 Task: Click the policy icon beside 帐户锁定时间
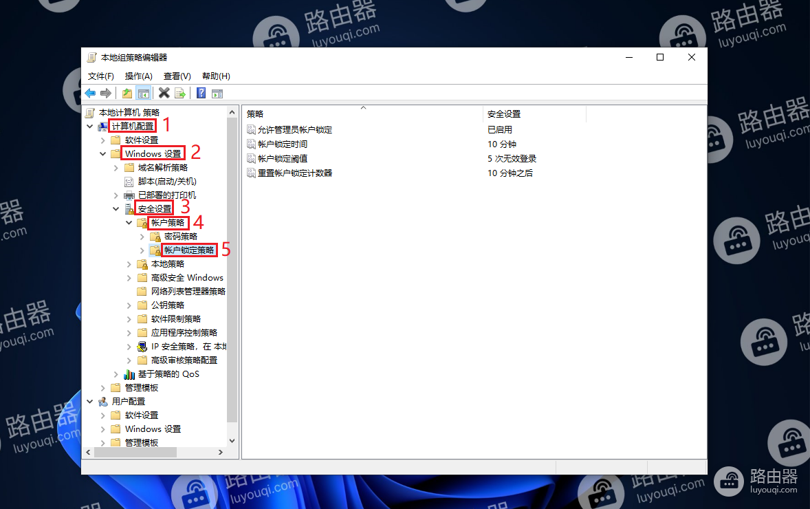pos(251,144)
